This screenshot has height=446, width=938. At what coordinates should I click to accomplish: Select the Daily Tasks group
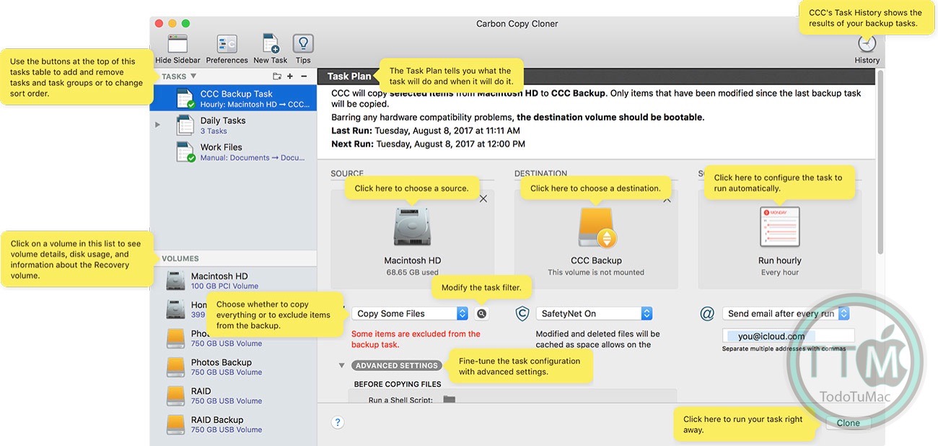coord(233,125)
